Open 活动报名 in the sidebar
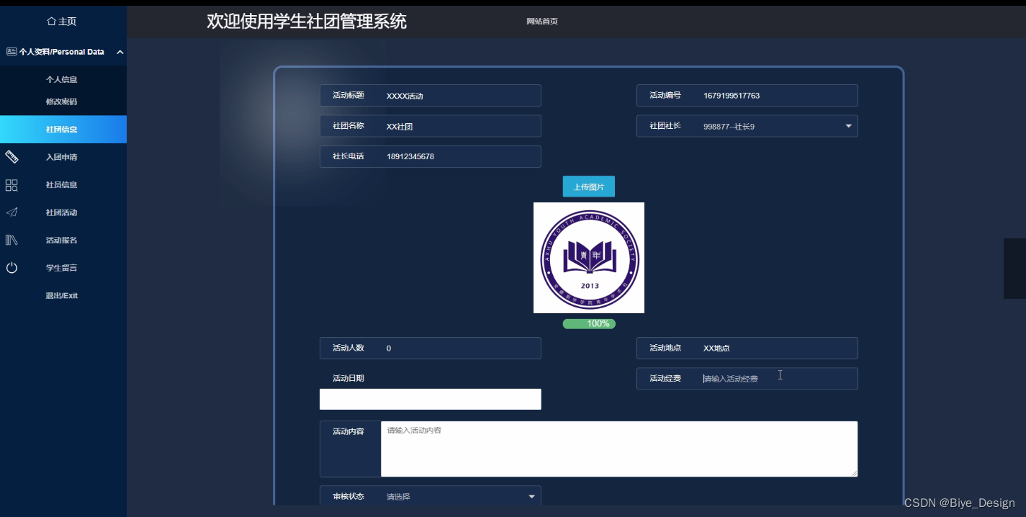 point(63,240)
